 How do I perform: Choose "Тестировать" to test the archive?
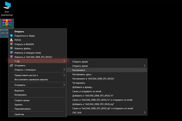point(79,83)
